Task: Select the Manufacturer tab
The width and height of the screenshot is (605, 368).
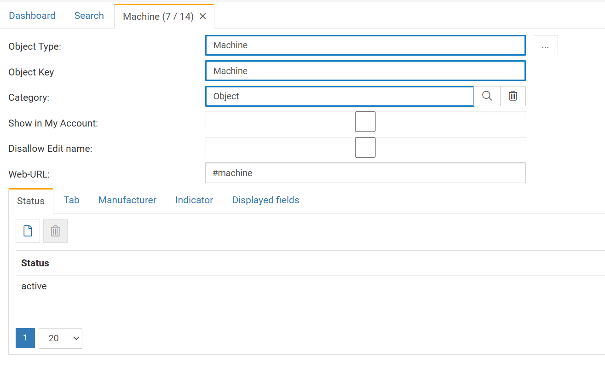Action: pyautogui.click(x=127, y=200)
